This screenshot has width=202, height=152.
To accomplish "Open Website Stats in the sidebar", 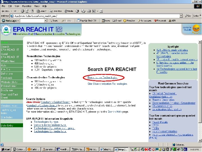I will pos(12,82).
